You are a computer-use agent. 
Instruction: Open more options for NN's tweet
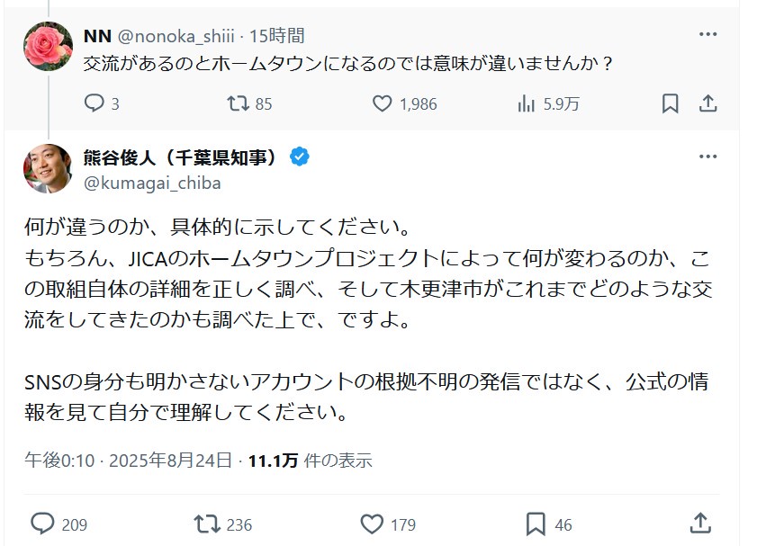708,36
